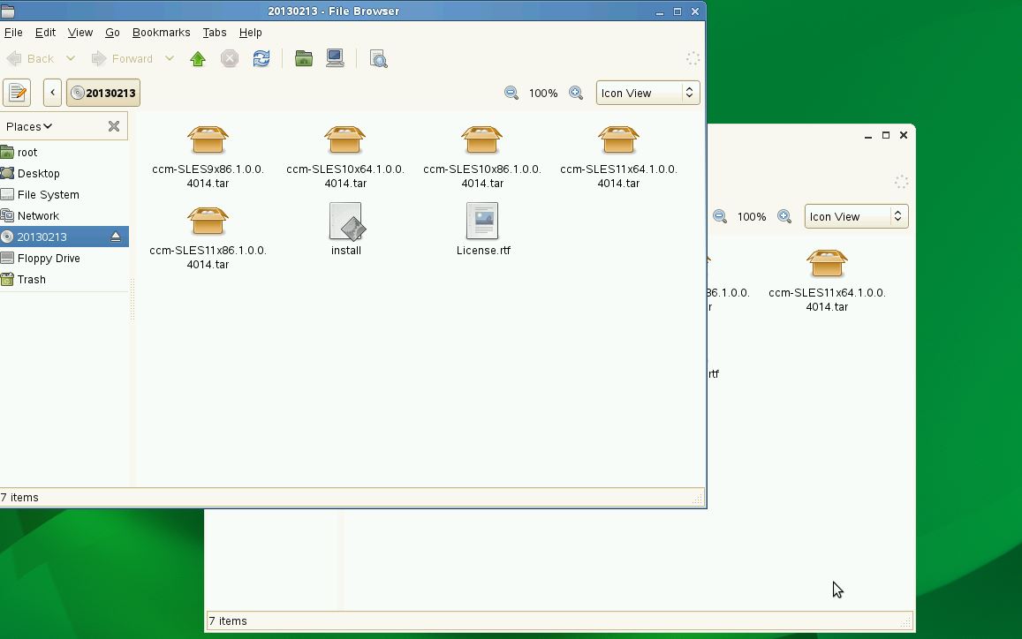Open the Edit menu
This screenshot has height=639, width=1022.
pos(45,33)
